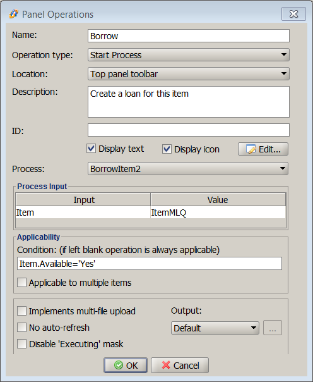This screenshot has width=313, height=382.
Task: Check the No auto-refresh checkbox
Action: tap(21, 328)
